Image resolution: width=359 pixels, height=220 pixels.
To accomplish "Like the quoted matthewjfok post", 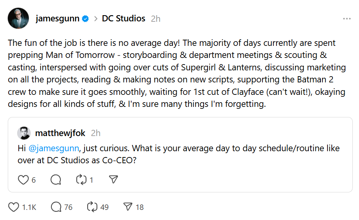I will pos(24,180).
